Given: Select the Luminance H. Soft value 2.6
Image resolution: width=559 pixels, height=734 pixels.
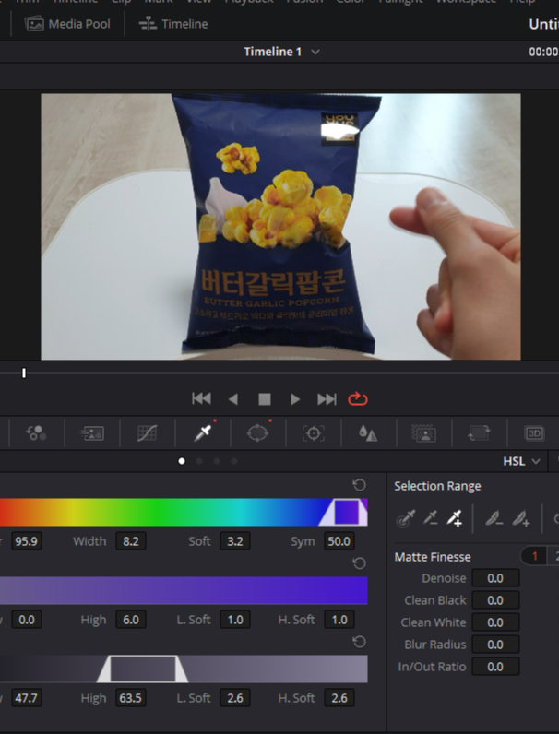Looking at the screenshot, I should pyautogui.click(x=339, y=698).
